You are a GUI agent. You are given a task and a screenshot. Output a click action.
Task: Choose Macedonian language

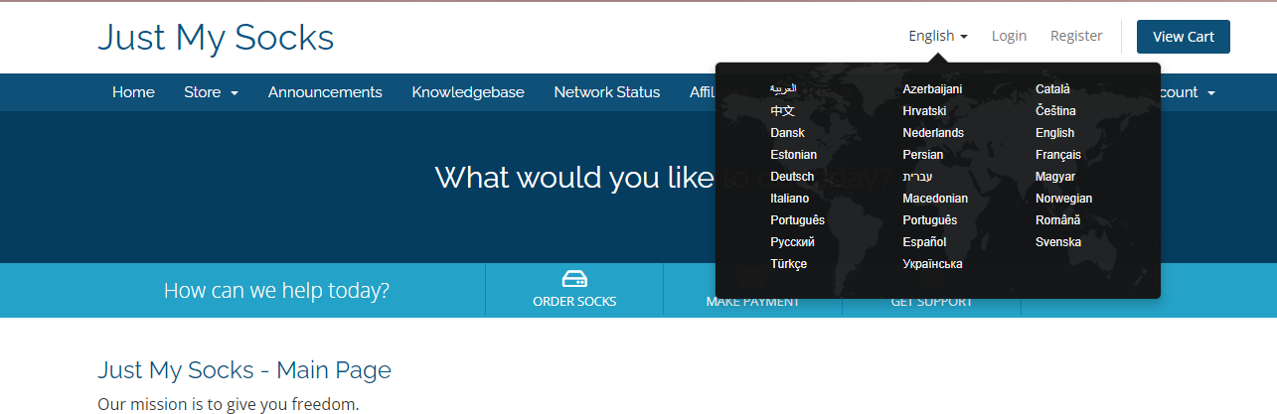pyautogui.click(x=935, y=199)
